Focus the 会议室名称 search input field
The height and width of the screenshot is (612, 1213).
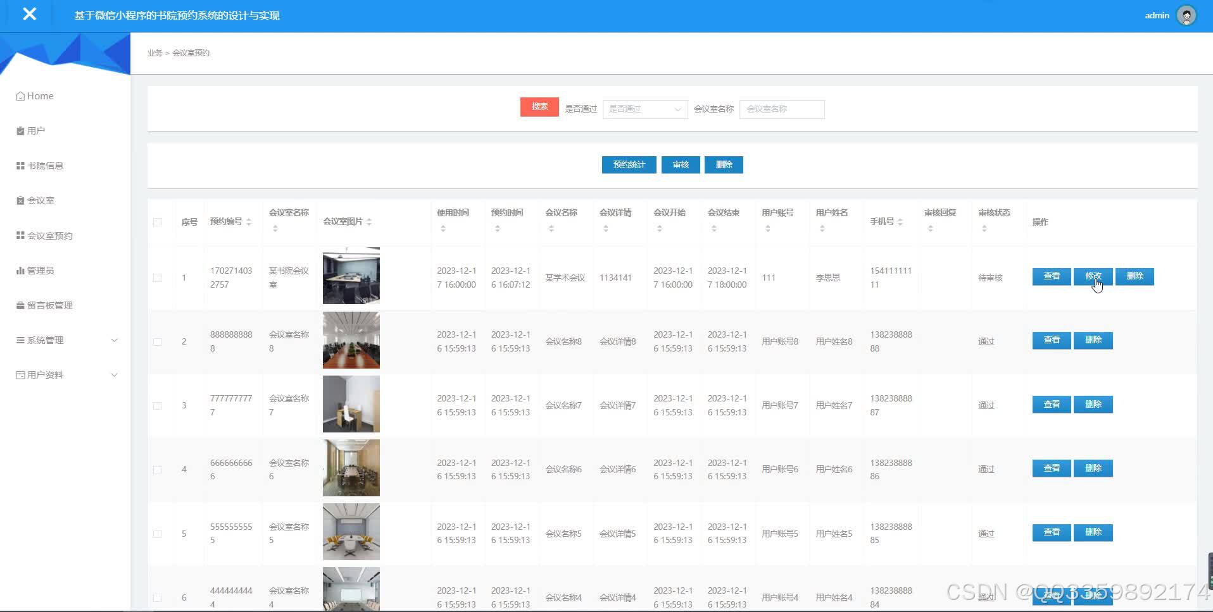[782, 109]
